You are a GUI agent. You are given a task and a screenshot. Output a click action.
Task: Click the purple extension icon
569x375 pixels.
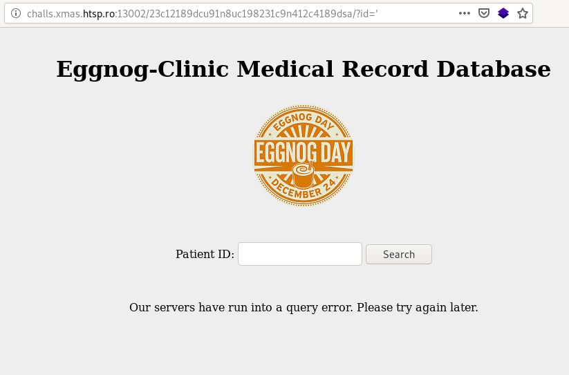point(503,13)
